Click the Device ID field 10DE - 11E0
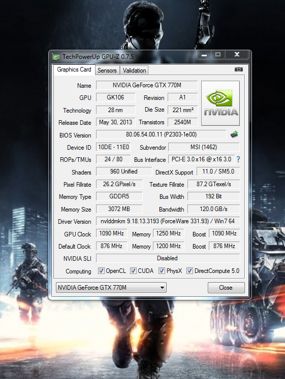285x379 pixels. 113,147
